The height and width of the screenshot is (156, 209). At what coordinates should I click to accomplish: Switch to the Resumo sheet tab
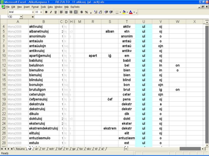pos(20,149)
